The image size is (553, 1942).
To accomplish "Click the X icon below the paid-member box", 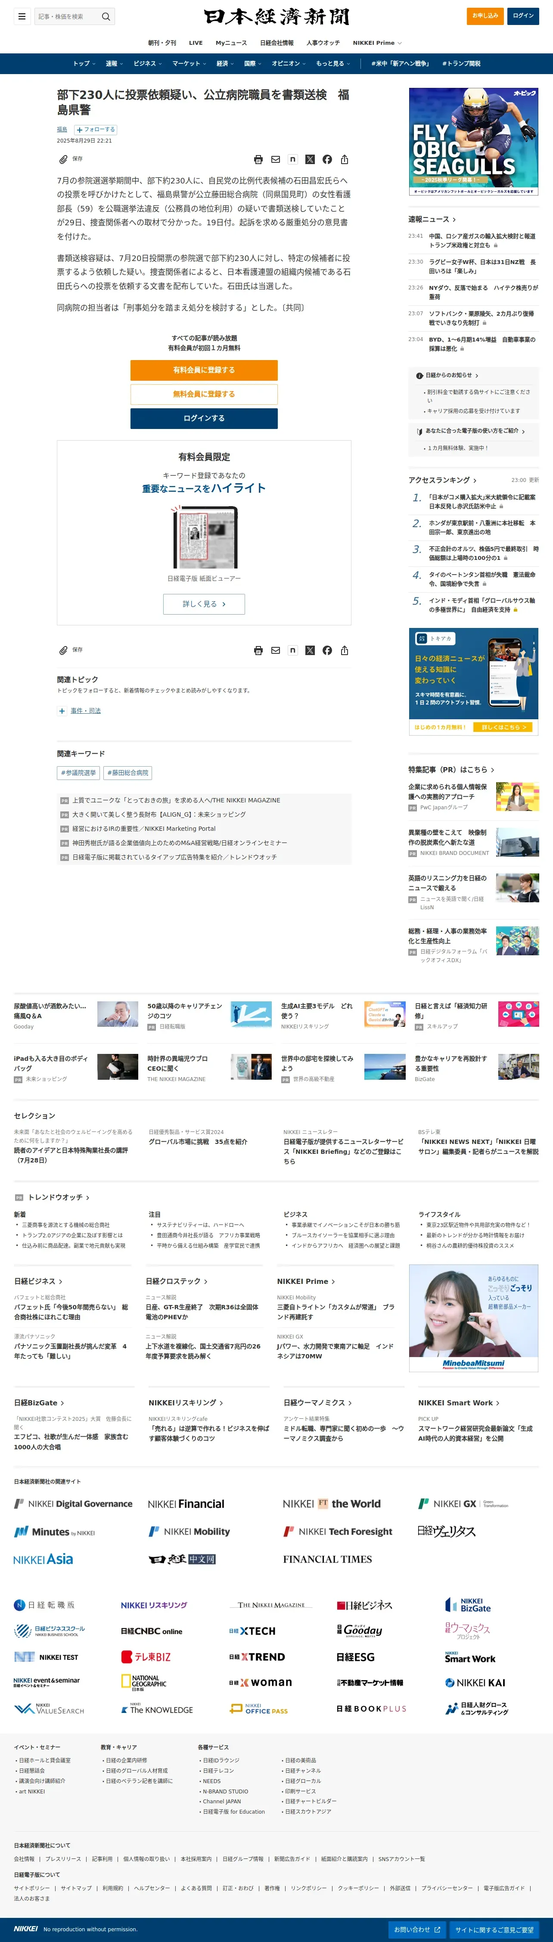I will pyautogui.click(x=310, y=650).
